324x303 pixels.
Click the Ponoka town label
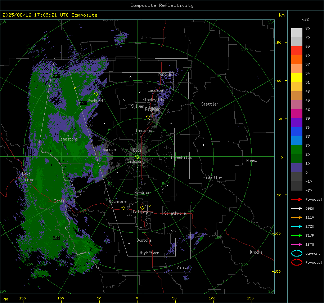point(164,74)
